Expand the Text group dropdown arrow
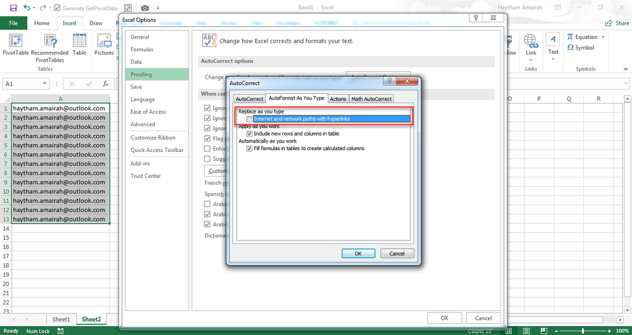The height and width of the screenshot is (335, 632). tap(553, 59)
